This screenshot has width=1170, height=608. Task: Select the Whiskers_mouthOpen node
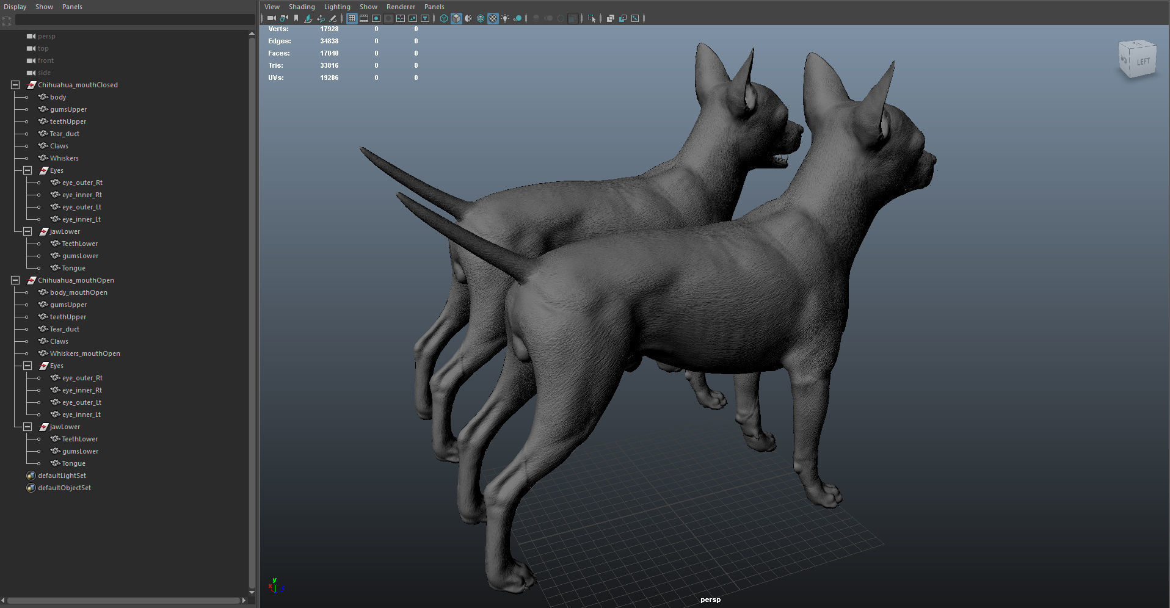coord(85,353)
